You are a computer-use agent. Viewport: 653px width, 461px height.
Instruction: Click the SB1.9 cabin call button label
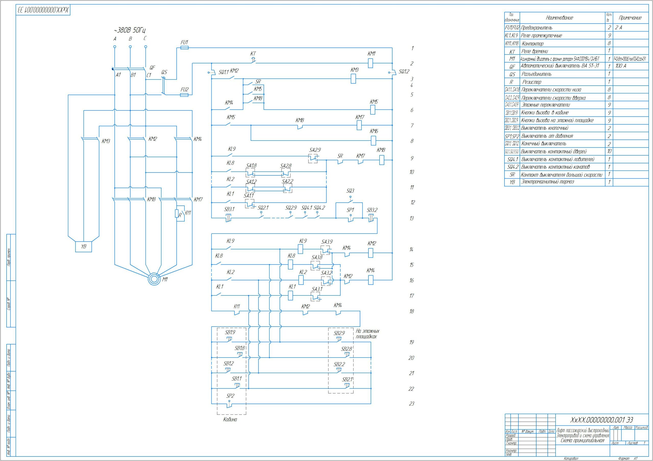tap(230, 332)
